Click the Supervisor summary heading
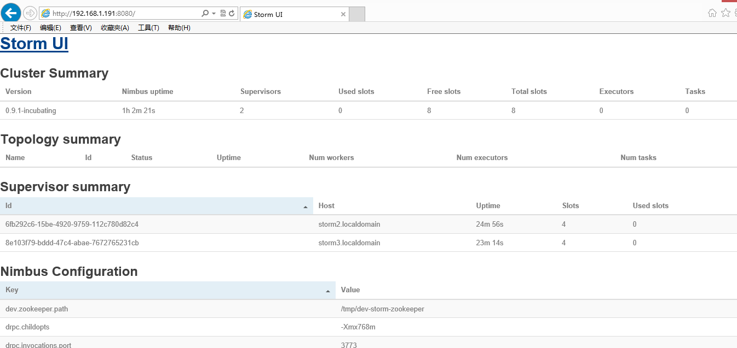This screenshot has width=737, height=348. point(65,187)
